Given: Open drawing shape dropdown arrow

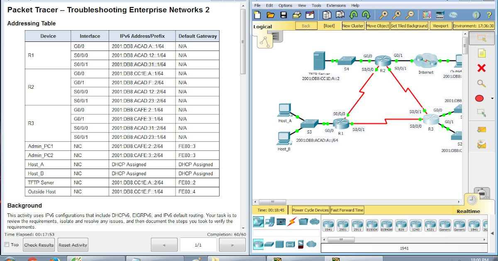Looking at the screenshot, I should point(492,99).
